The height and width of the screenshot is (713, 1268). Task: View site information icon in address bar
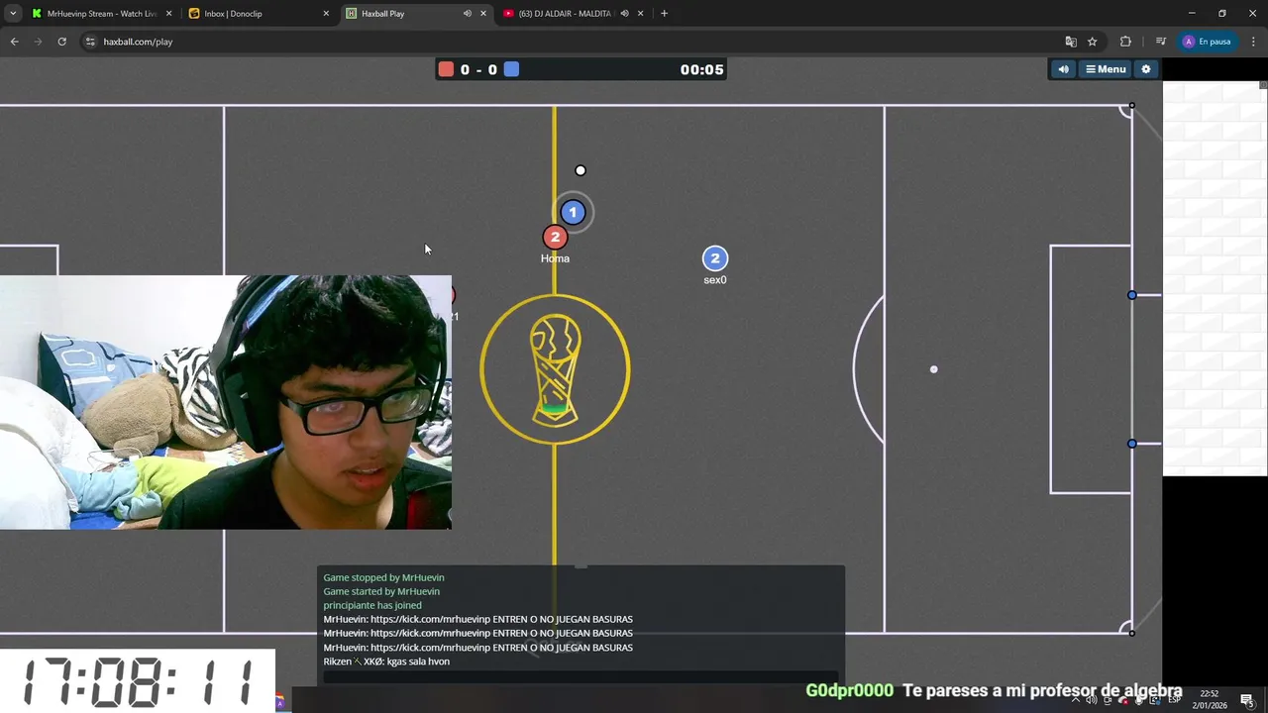90,42
